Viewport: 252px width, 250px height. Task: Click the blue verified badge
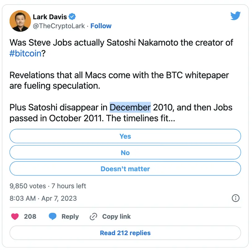click(x=72, y=17)
